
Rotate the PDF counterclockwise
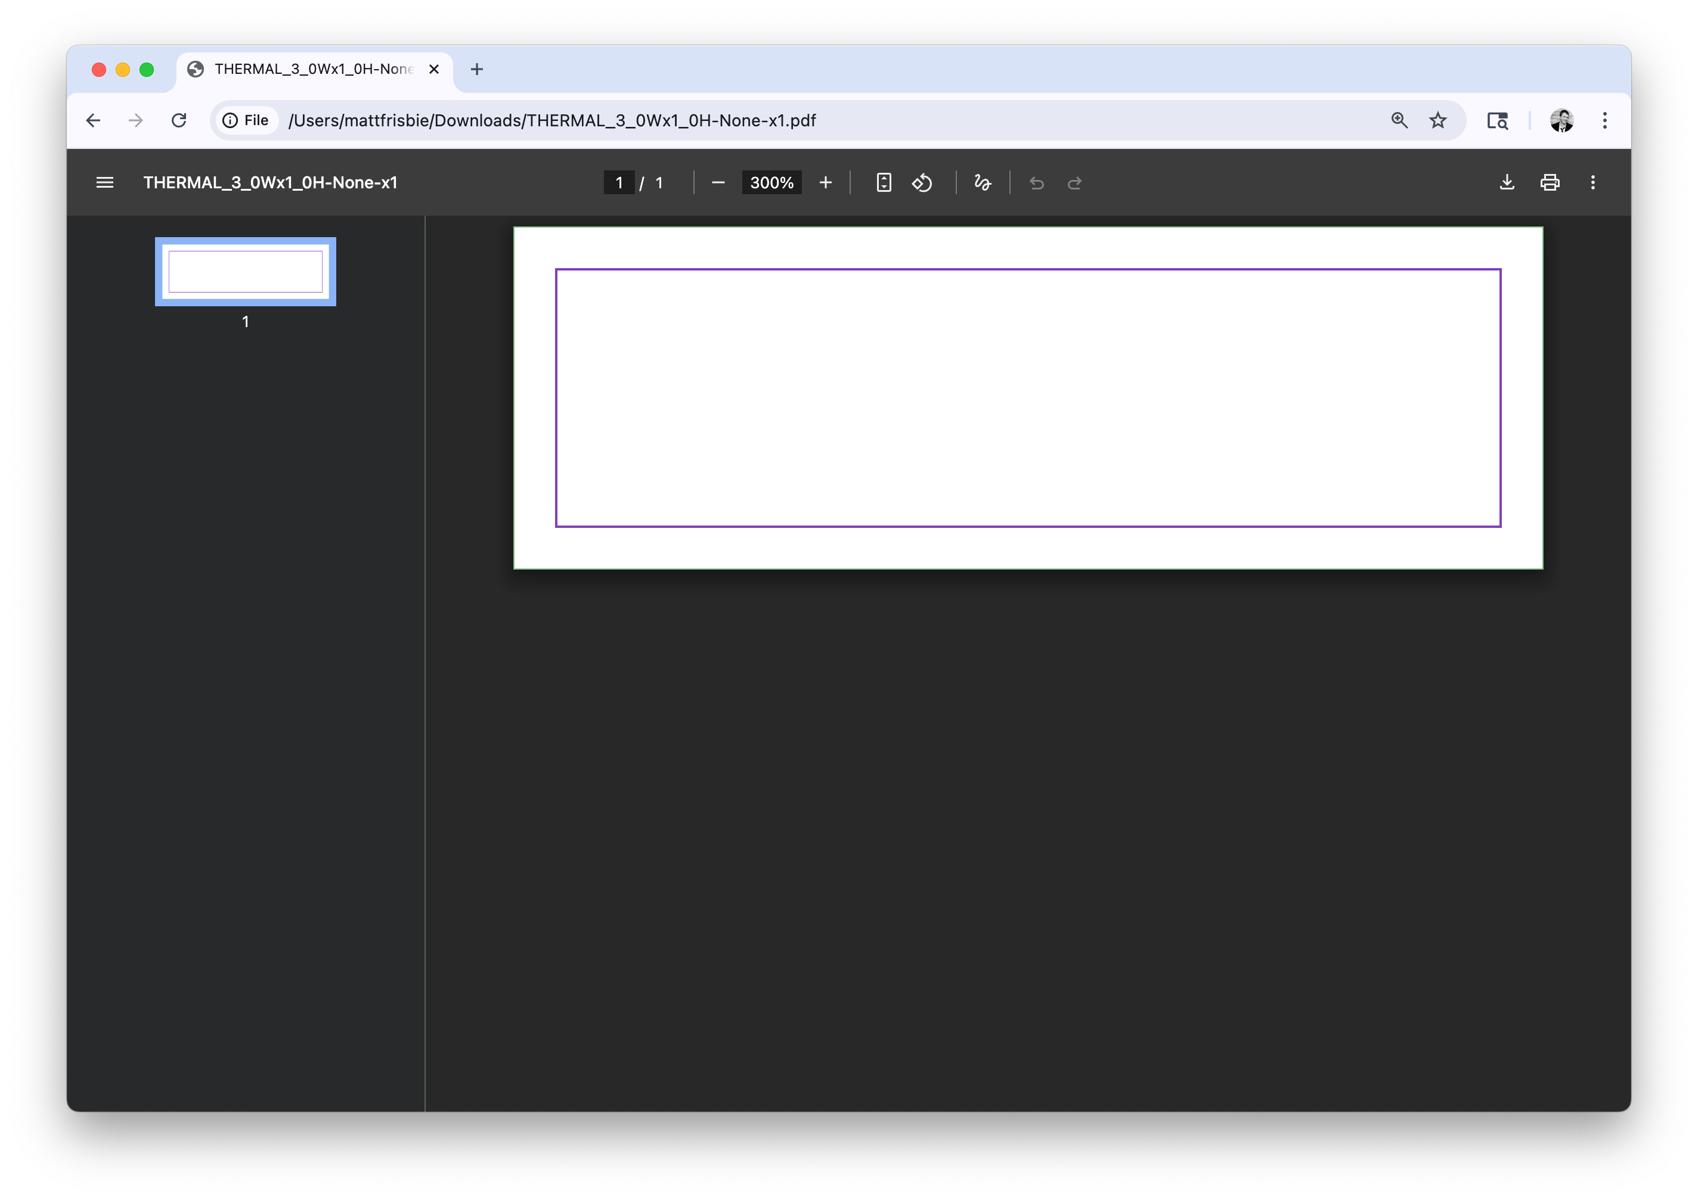(x=922, y=182)
